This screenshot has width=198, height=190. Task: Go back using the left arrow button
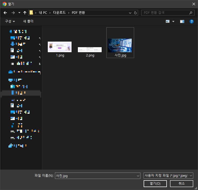(5, 13)
